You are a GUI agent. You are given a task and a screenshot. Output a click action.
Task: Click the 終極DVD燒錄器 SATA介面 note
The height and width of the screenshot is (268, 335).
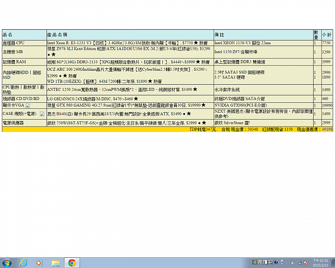tap(240, 99)
